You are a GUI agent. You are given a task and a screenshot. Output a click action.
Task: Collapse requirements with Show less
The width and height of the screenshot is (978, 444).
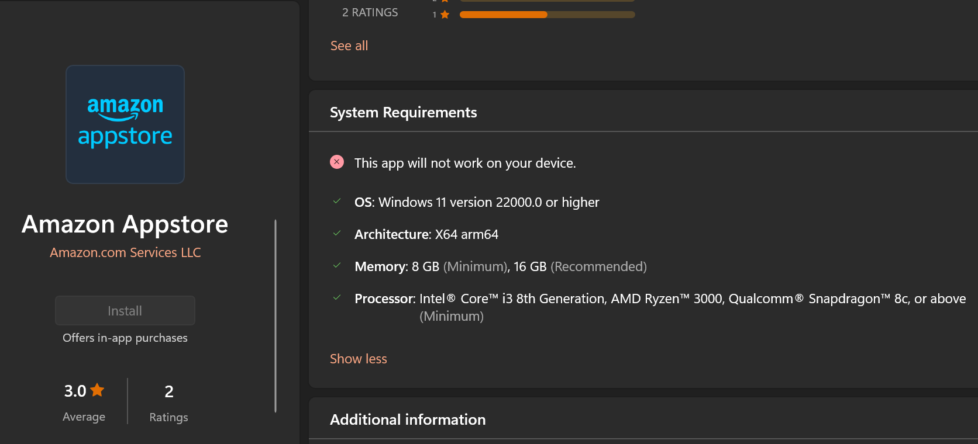358,359
